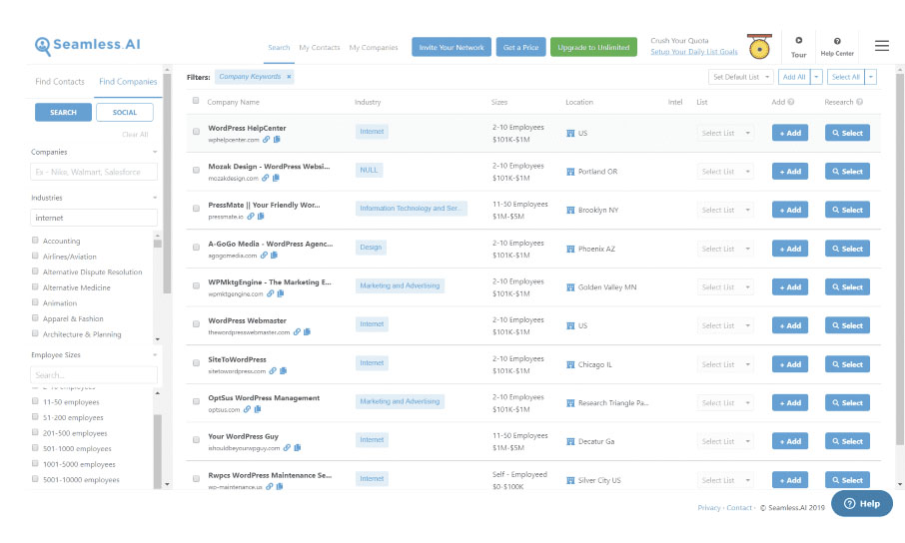Open the hamburger menu icon
The width and height of the screenshot is (905, 543).
pos(881,46)
